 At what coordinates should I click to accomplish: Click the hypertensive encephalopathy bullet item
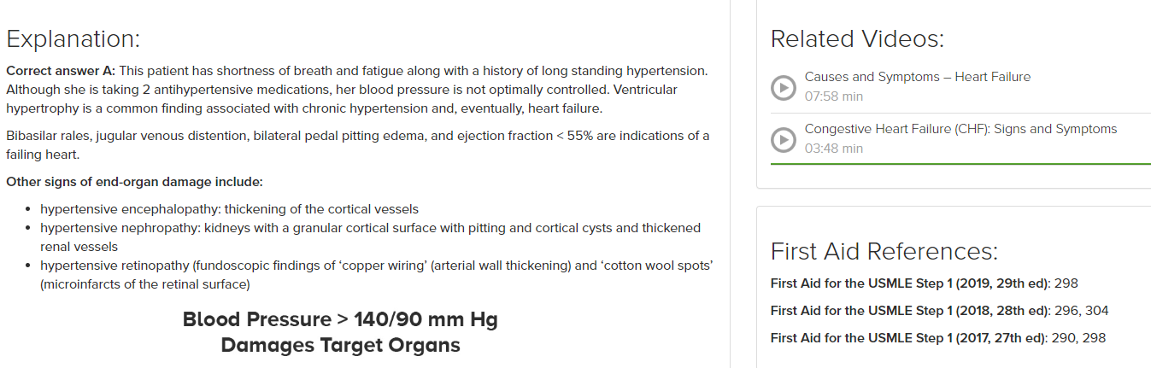point(229,209)
